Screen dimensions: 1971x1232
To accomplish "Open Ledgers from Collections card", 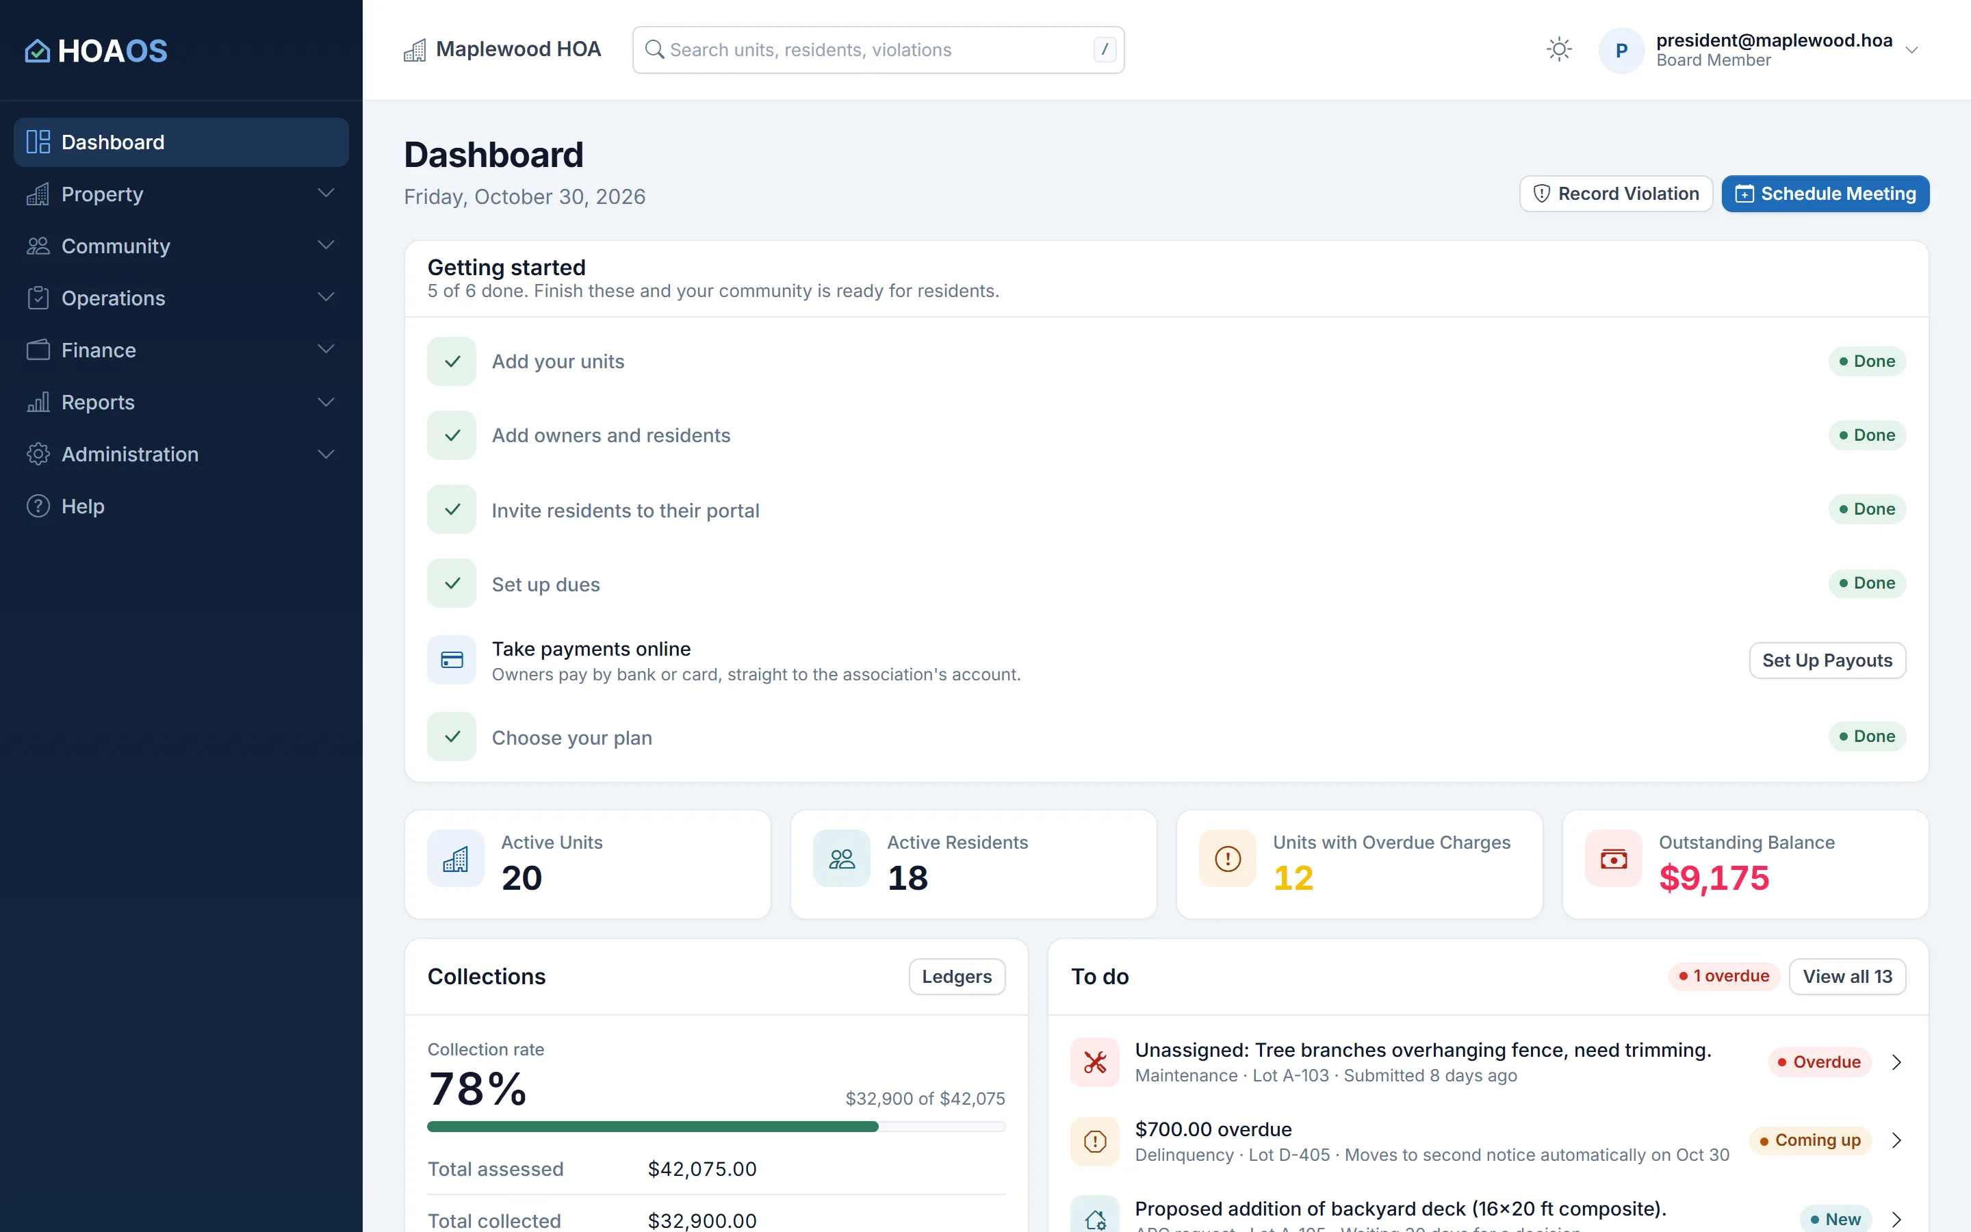I will (957, 976).
